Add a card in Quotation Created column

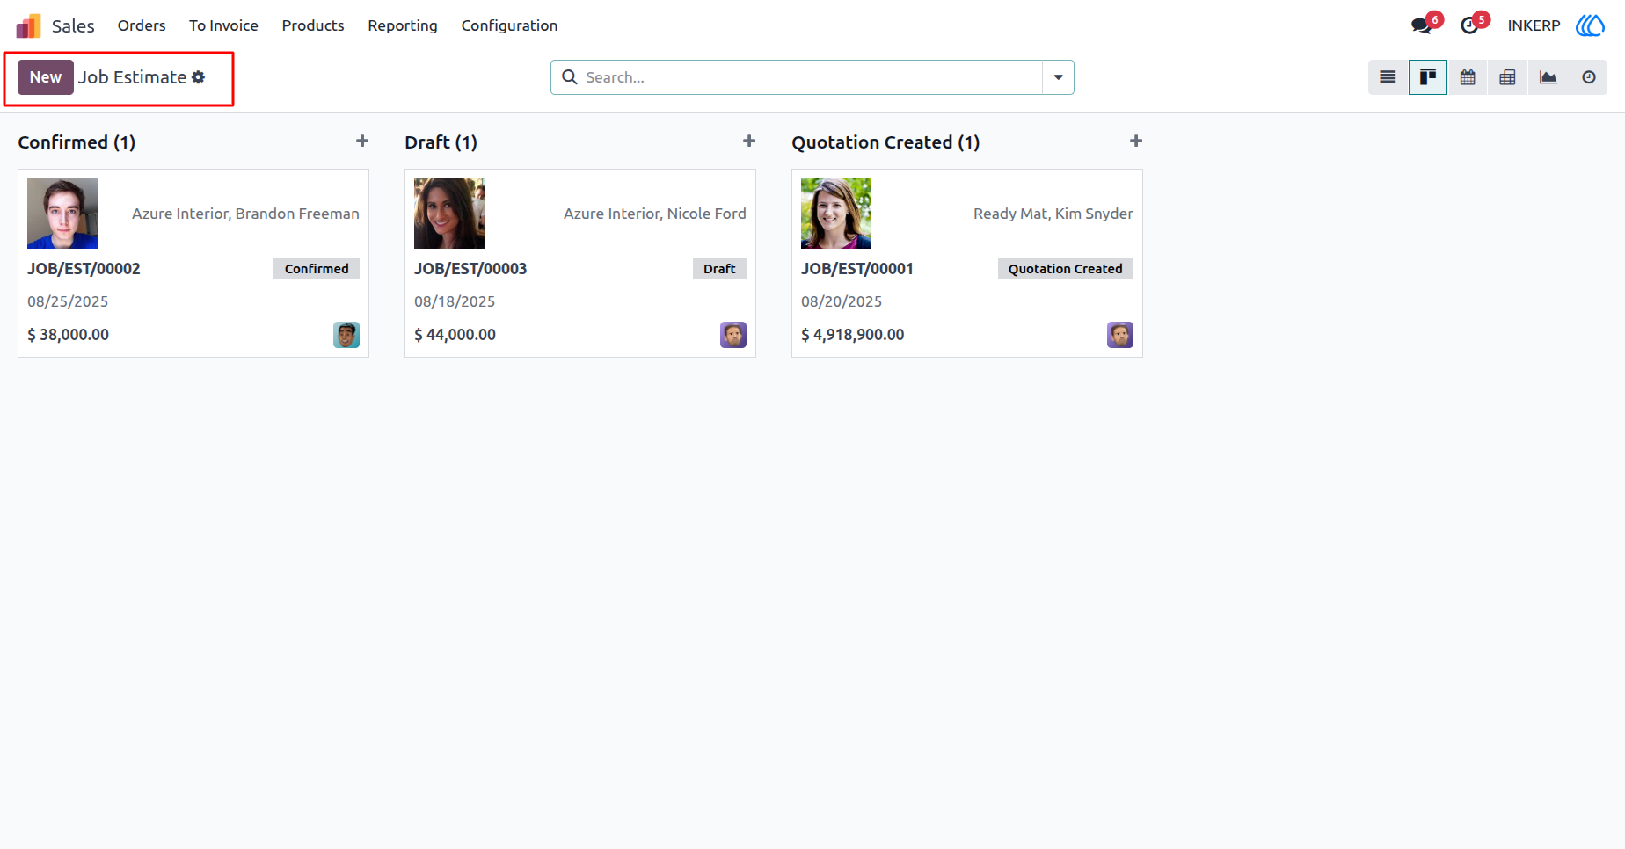1136,141
